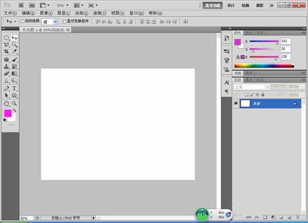Hide the 背景 layer with eye icon
Image resolution: width=308 pixels, height=223 pixels.
[236, 103]
